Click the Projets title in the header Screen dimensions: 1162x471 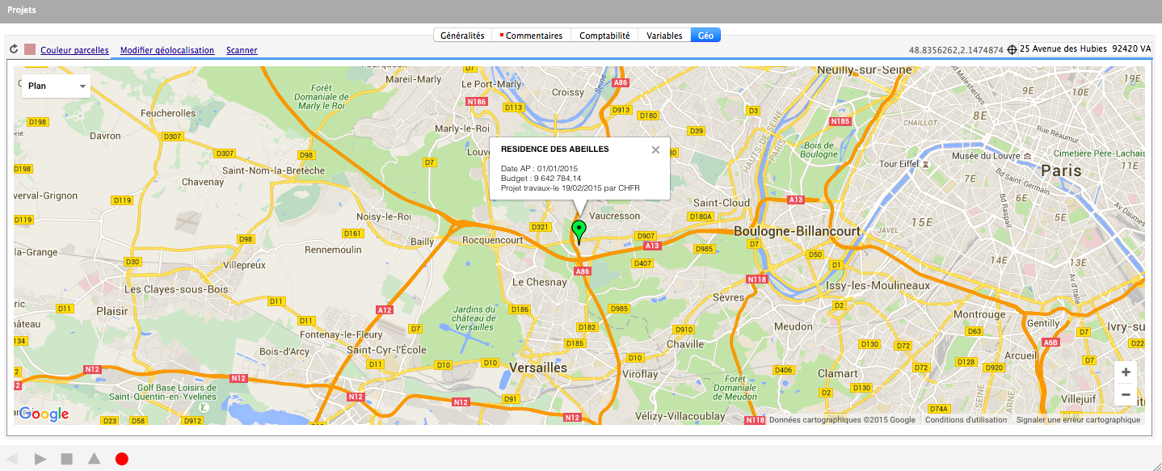tap(22, 11)
